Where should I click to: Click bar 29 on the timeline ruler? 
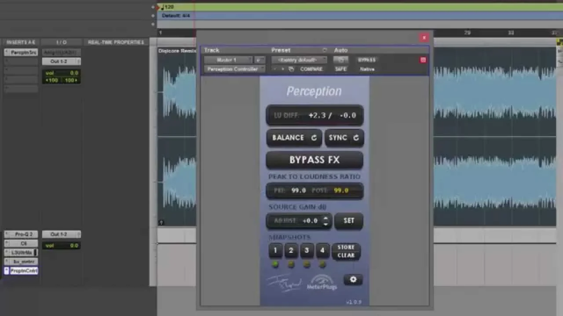pos(468,33)
